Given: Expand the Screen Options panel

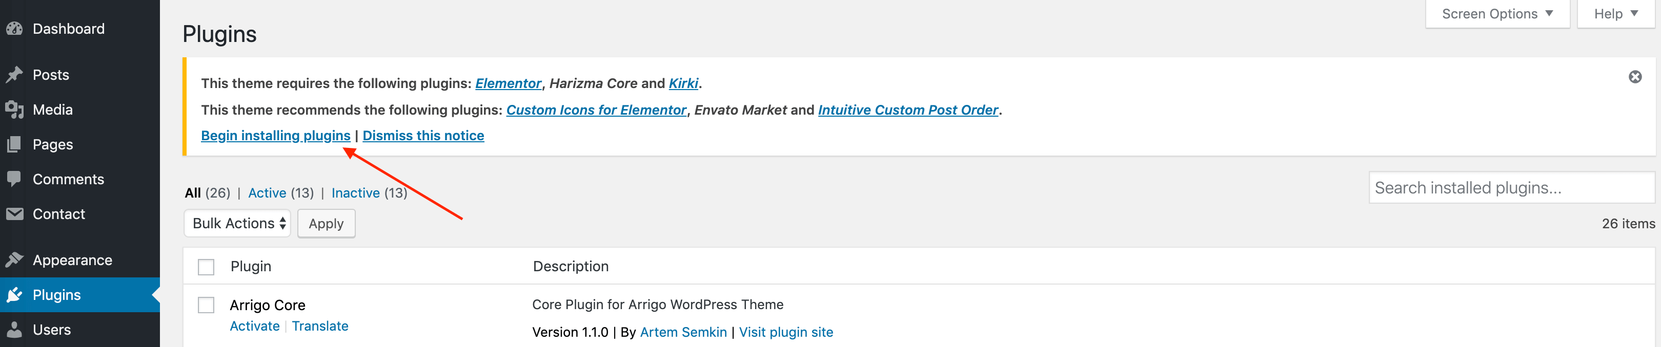Looking at the screenshot, I should 1496,14.
